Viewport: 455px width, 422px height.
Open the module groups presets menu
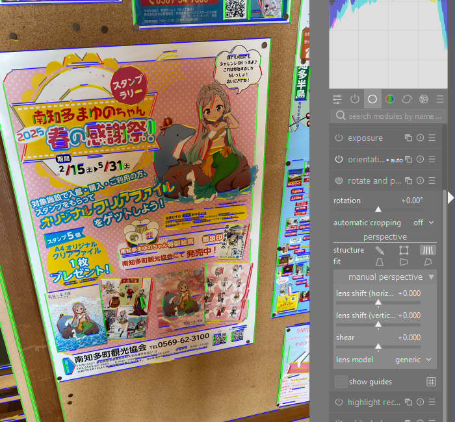440,99
